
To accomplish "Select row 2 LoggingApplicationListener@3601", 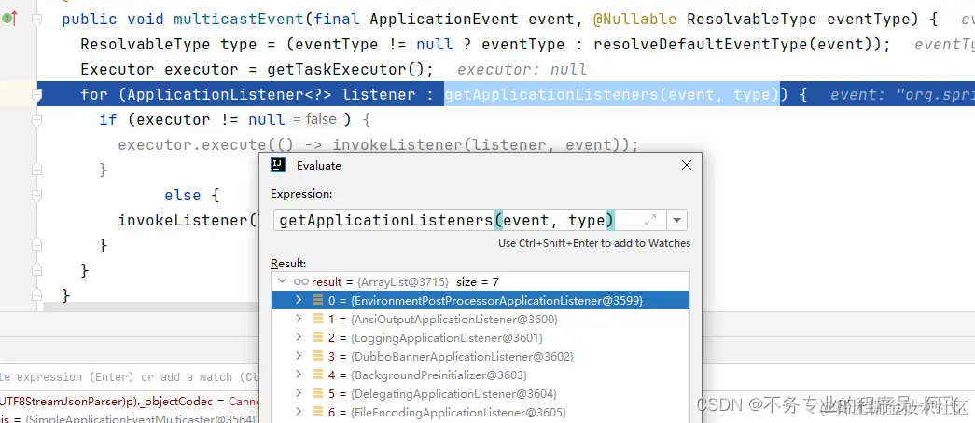I will [x=481, y=337].
